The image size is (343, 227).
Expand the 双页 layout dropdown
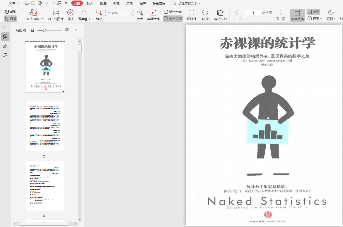pyautogui.click(x=321, y=19)
